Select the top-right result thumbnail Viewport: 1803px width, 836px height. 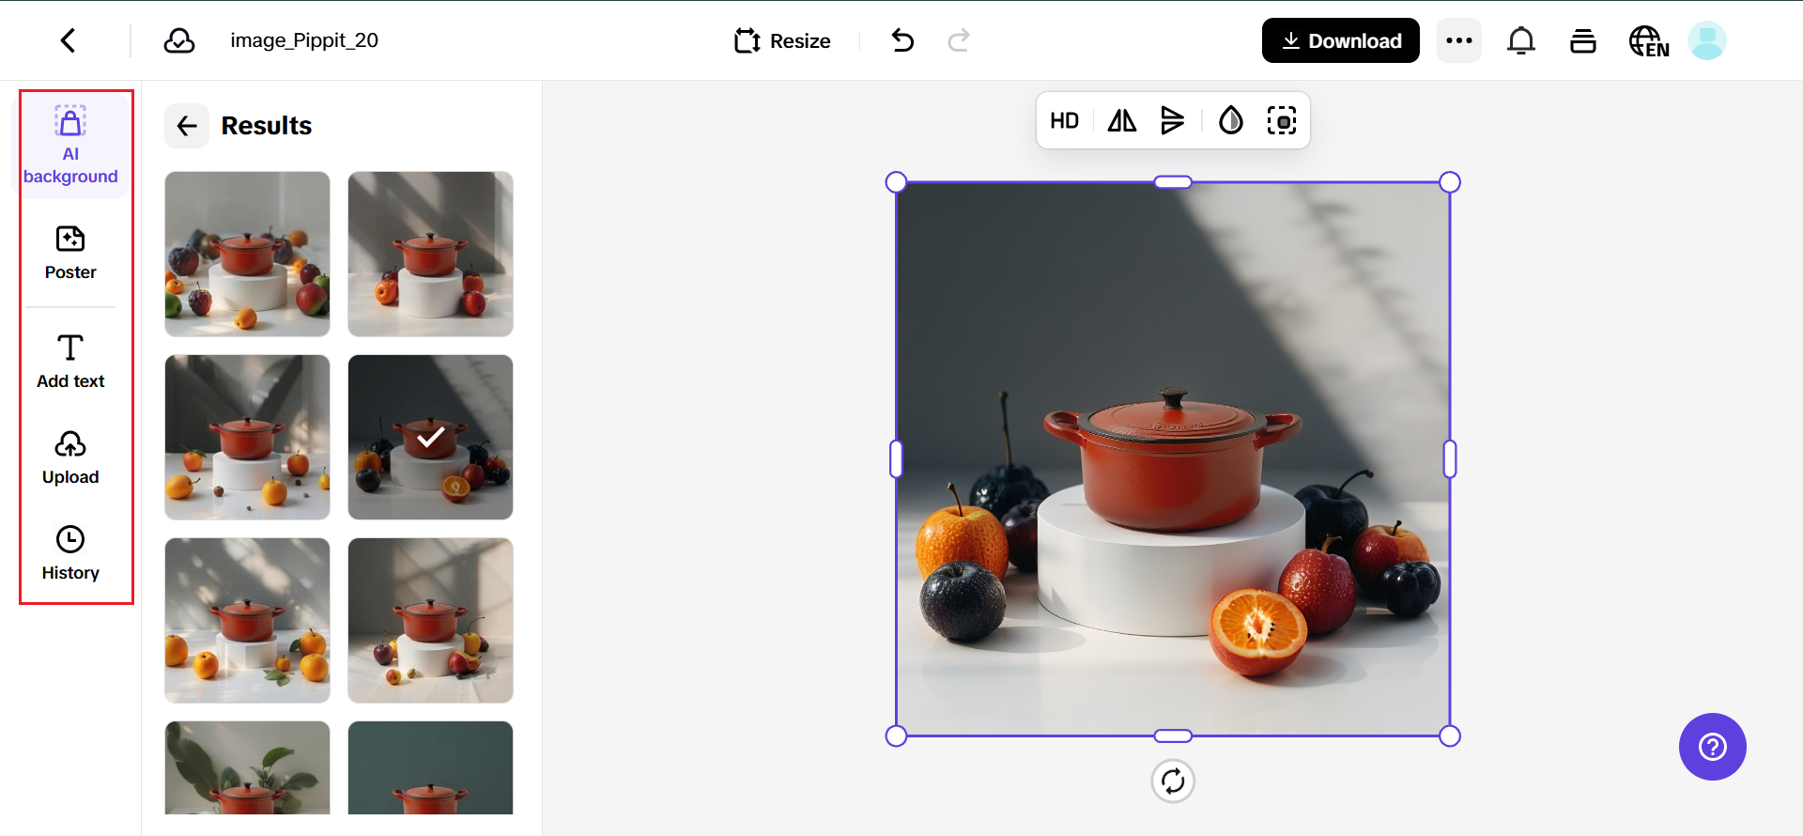point(430,254)
